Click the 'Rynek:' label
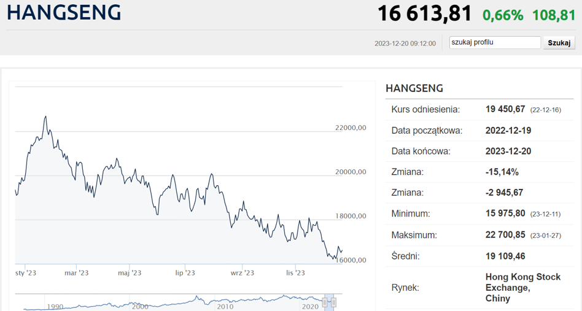The image size is (582, 311). click(x=405, y=288)
